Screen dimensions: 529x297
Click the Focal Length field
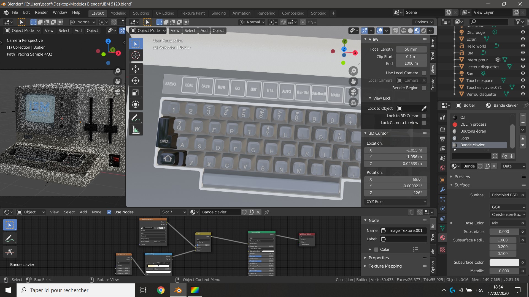(411, 49)
